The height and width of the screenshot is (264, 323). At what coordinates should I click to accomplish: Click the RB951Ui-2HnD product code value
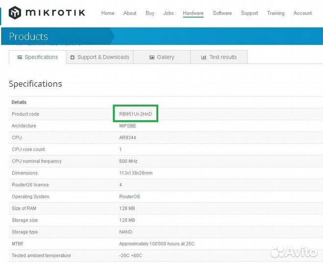136,114
